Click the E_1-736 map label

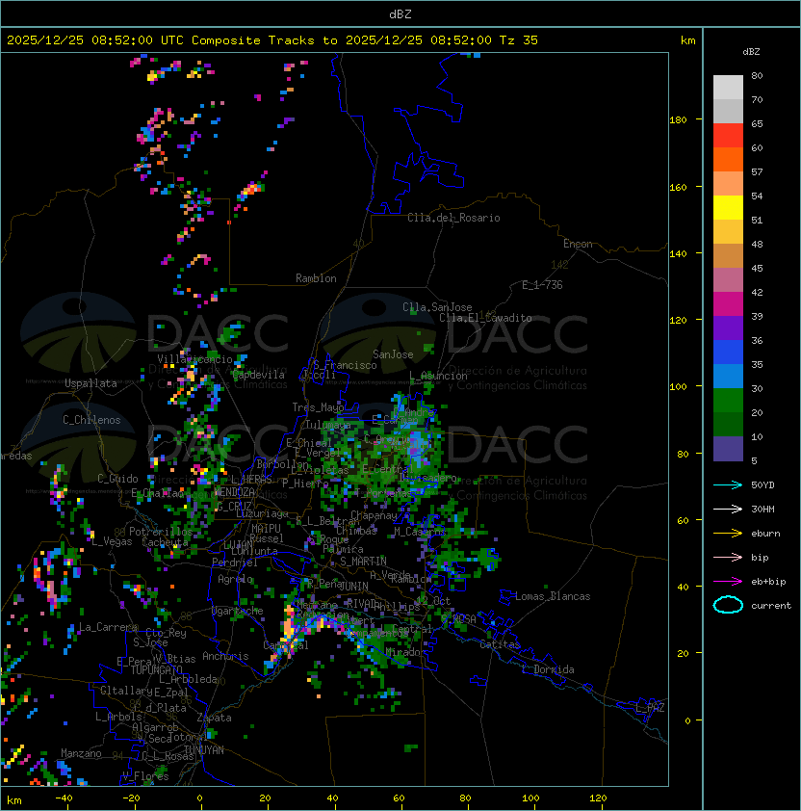point(542,285)
